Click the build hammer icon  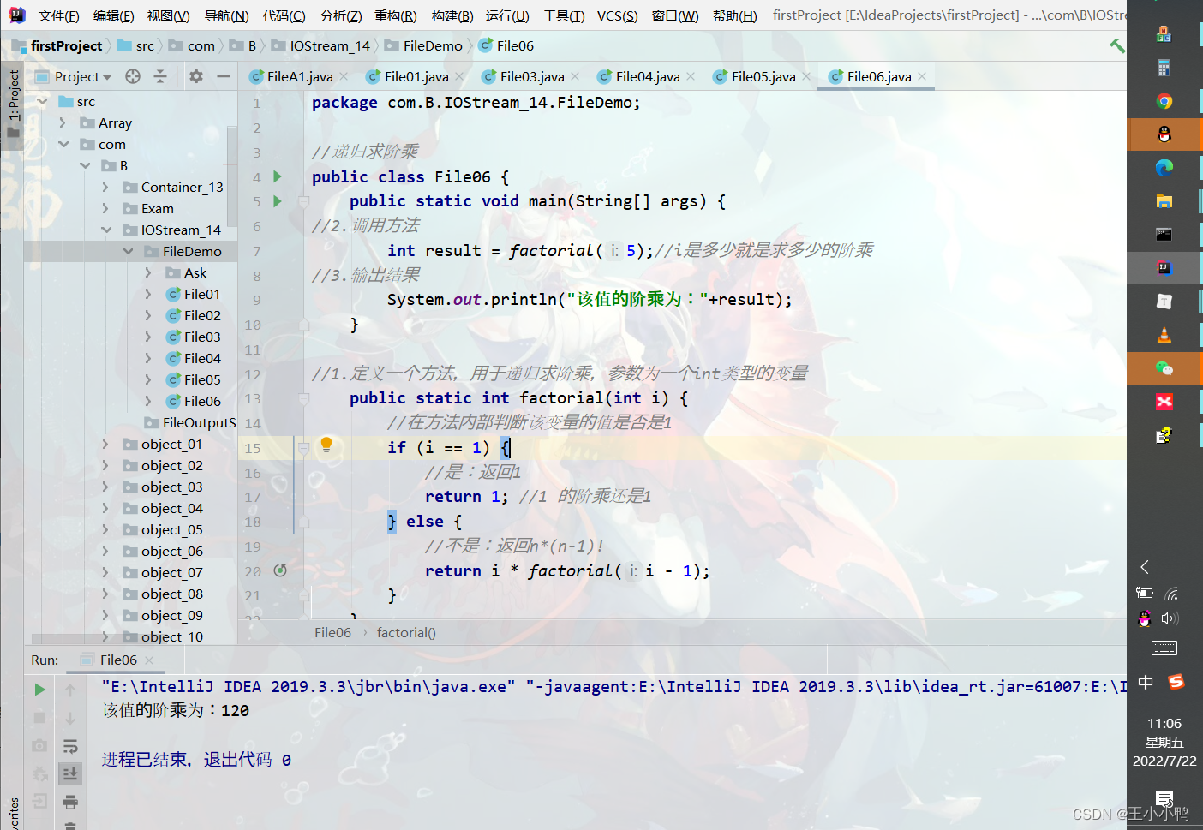click(x=1117, y=45)
